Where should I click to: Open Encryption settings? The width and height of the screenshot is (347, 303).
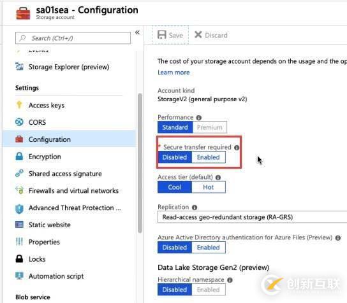pyautogui.click(x=70, y=157)
